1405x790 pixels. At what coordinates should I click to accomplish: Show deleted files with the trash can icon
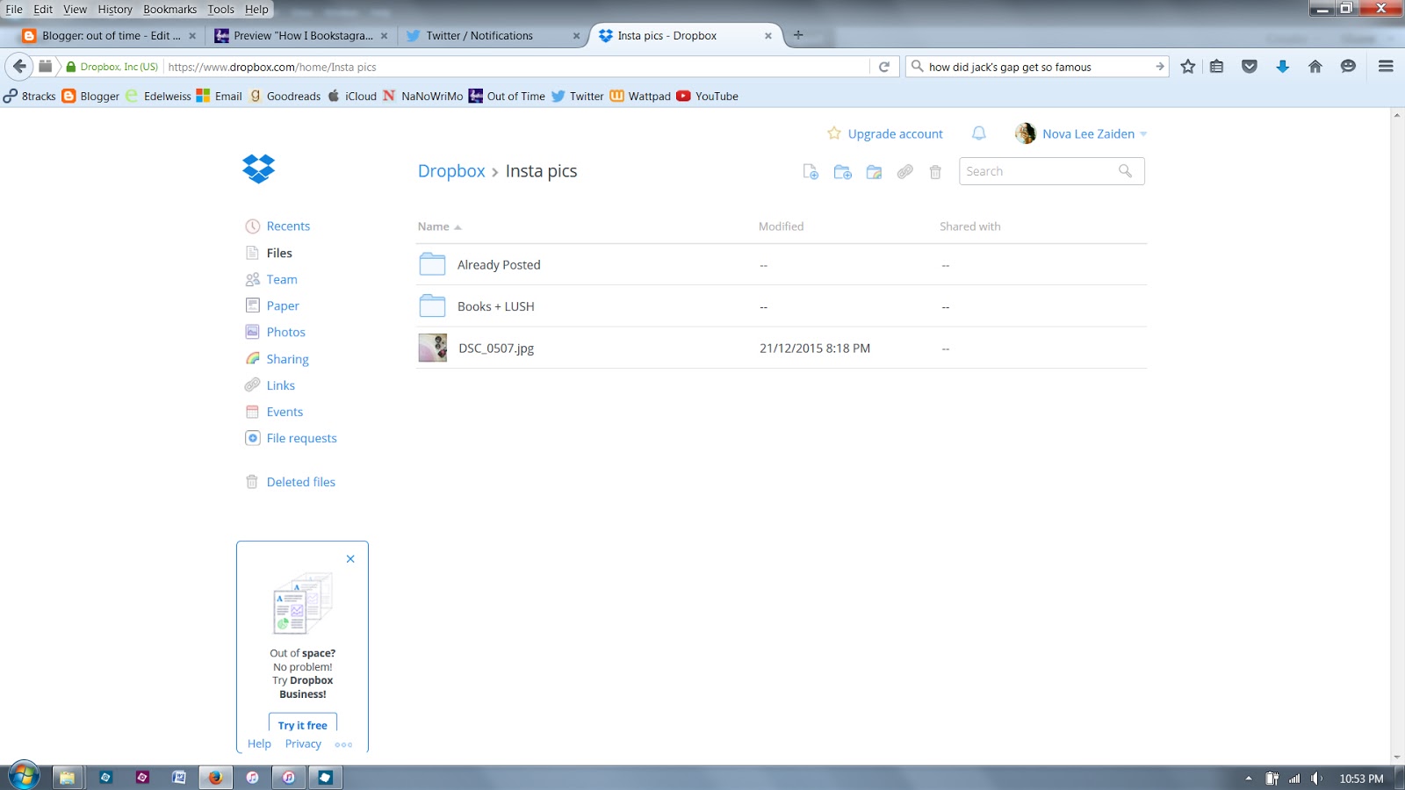pos(935,172)
